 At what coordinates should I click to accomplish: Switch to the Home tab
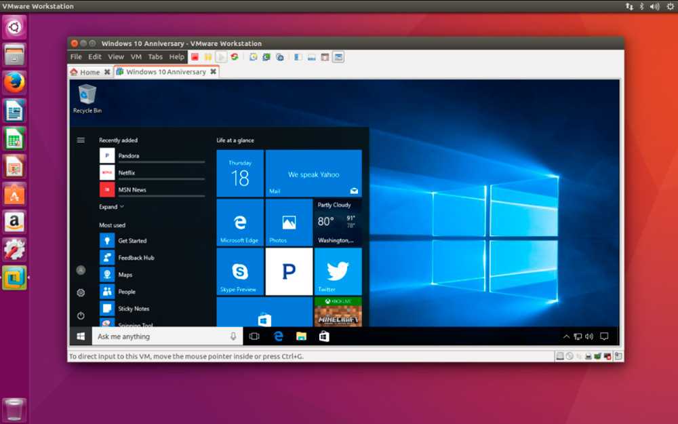tap(89, 72)
